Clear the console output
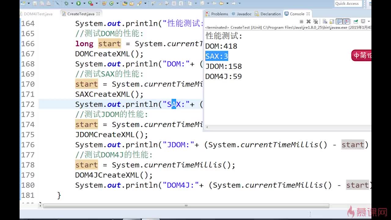This screenshot has height=220, width=391. (x=325, y=21)
